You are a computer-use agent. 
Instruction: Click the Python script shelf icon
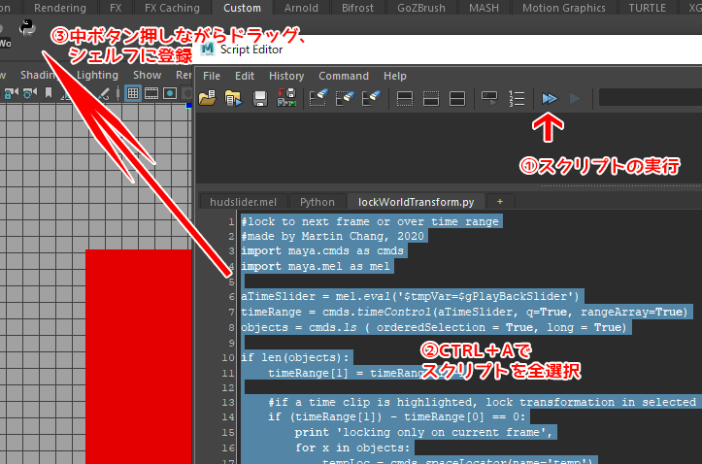30,28
